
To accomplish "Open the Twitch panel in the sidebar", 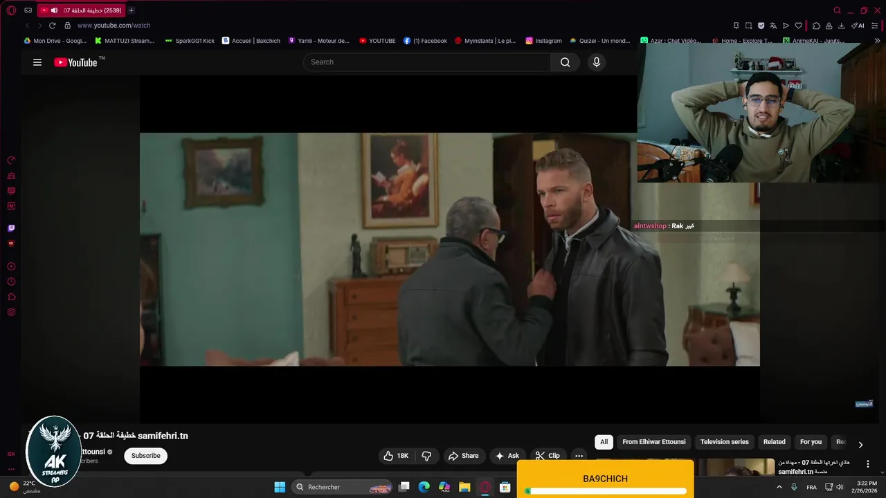I will pos(11,228).
